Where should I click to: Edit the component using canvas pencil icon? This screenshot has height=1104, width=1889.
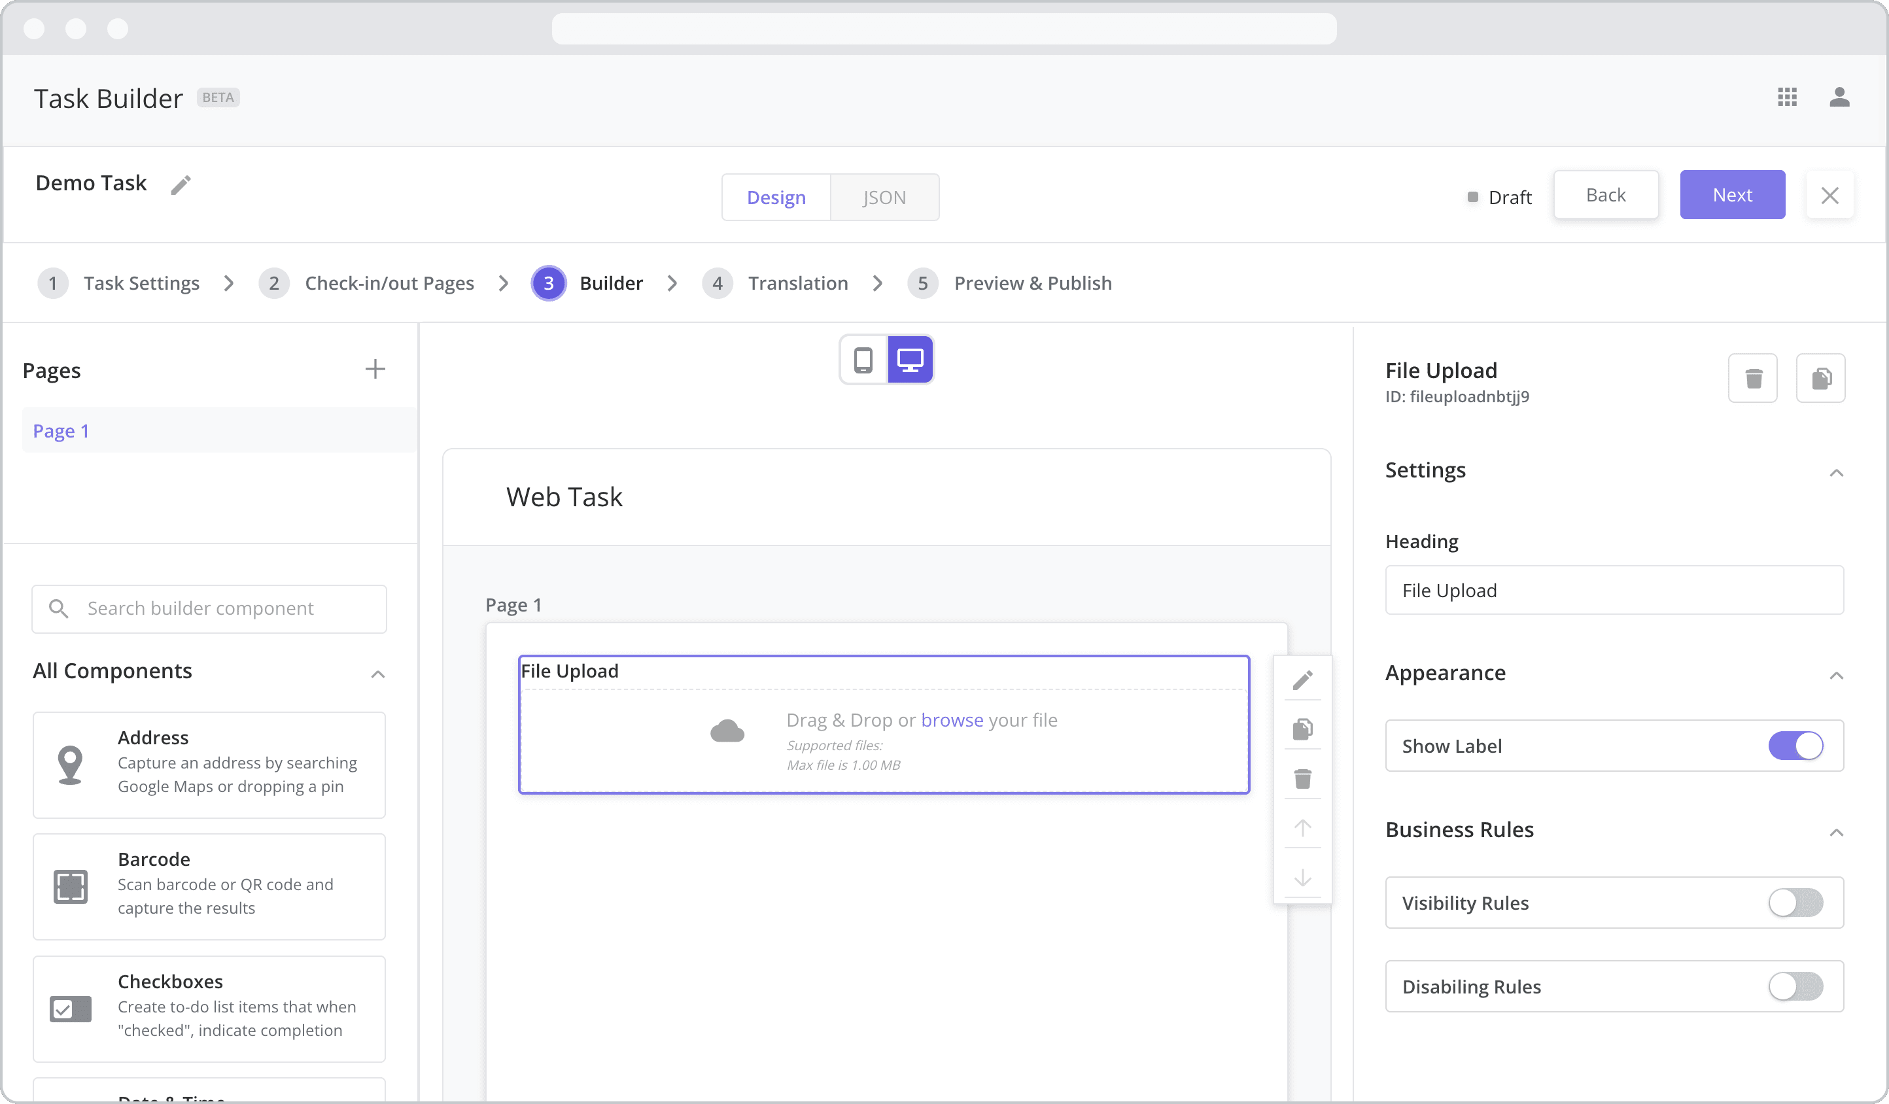tap(1302, 681)
